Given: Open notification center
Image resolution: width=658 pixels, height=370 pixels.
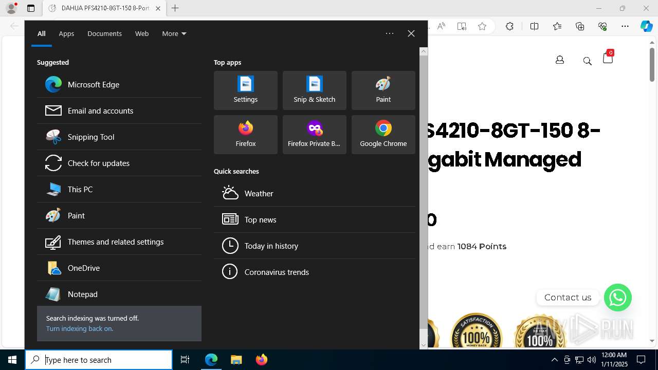Looking at the screenshot, I should tap(641, 360).
